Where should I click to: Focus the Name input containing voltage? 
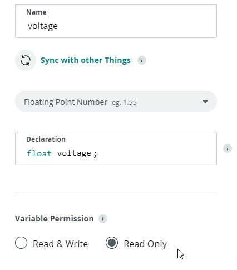(116, 21)
